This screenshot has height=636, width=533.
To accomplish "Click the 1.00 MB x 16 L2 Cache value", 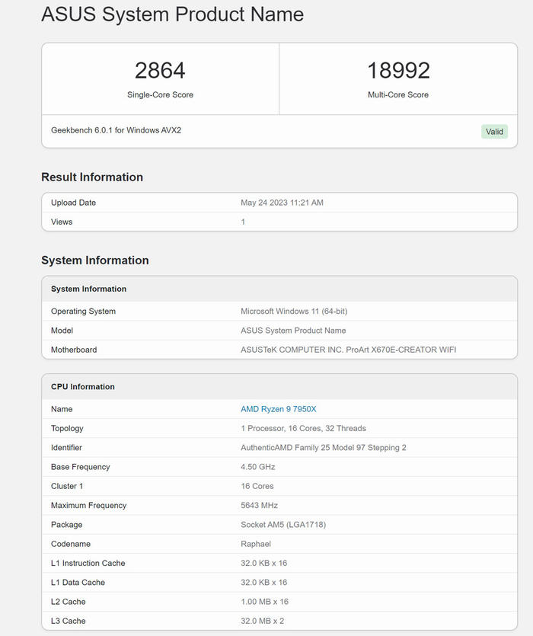I will tap(264, 602).
